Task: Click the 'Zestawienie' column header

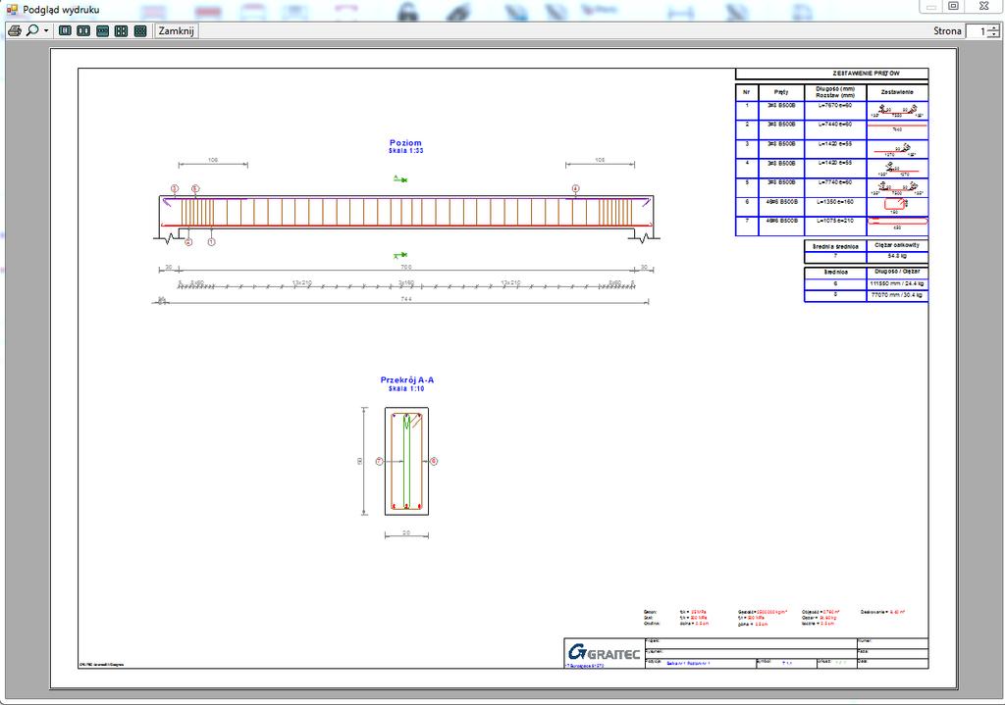Action: click(x=897, y=92)
